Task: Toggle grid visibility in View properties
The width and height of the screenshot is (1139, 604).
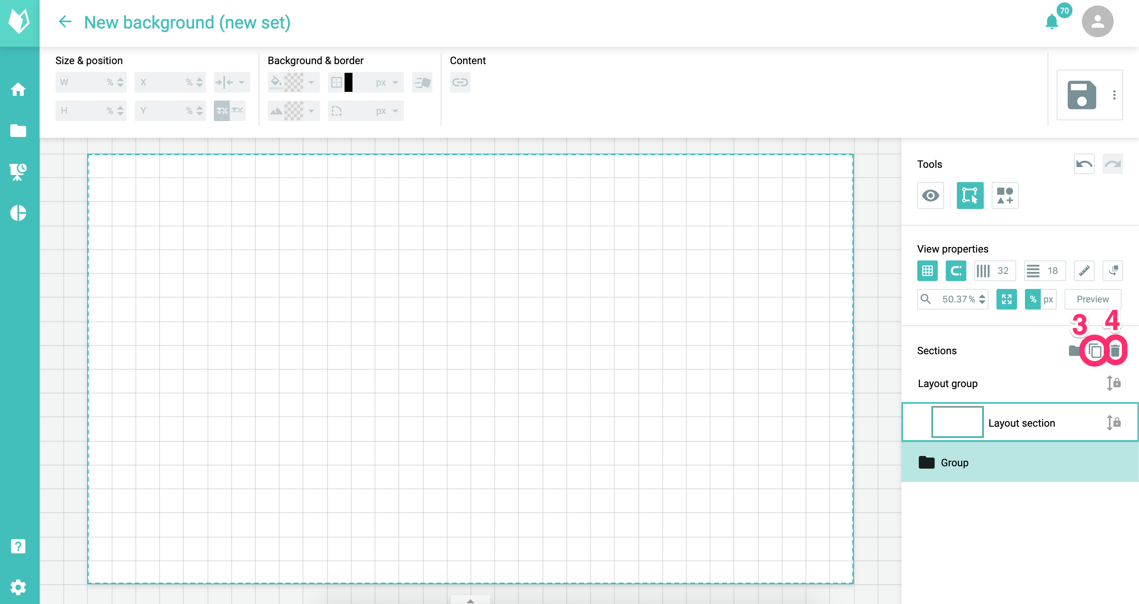Action: click(x=927, y=270)
